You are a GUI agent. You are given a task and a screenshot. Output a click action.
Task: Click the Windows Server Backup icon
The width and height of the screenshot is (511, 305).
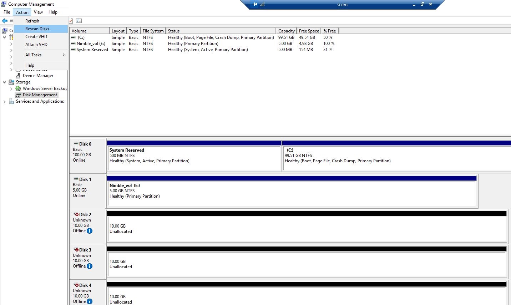coord(18,88)
